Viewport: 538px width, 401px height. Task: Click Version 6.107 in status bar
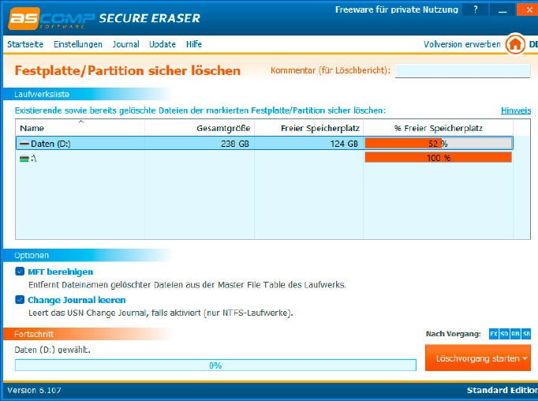coord(34,391)
